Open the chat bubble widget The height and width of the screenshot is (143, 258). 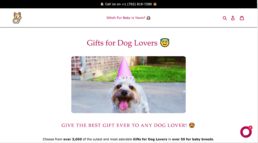tap(246, 132)
